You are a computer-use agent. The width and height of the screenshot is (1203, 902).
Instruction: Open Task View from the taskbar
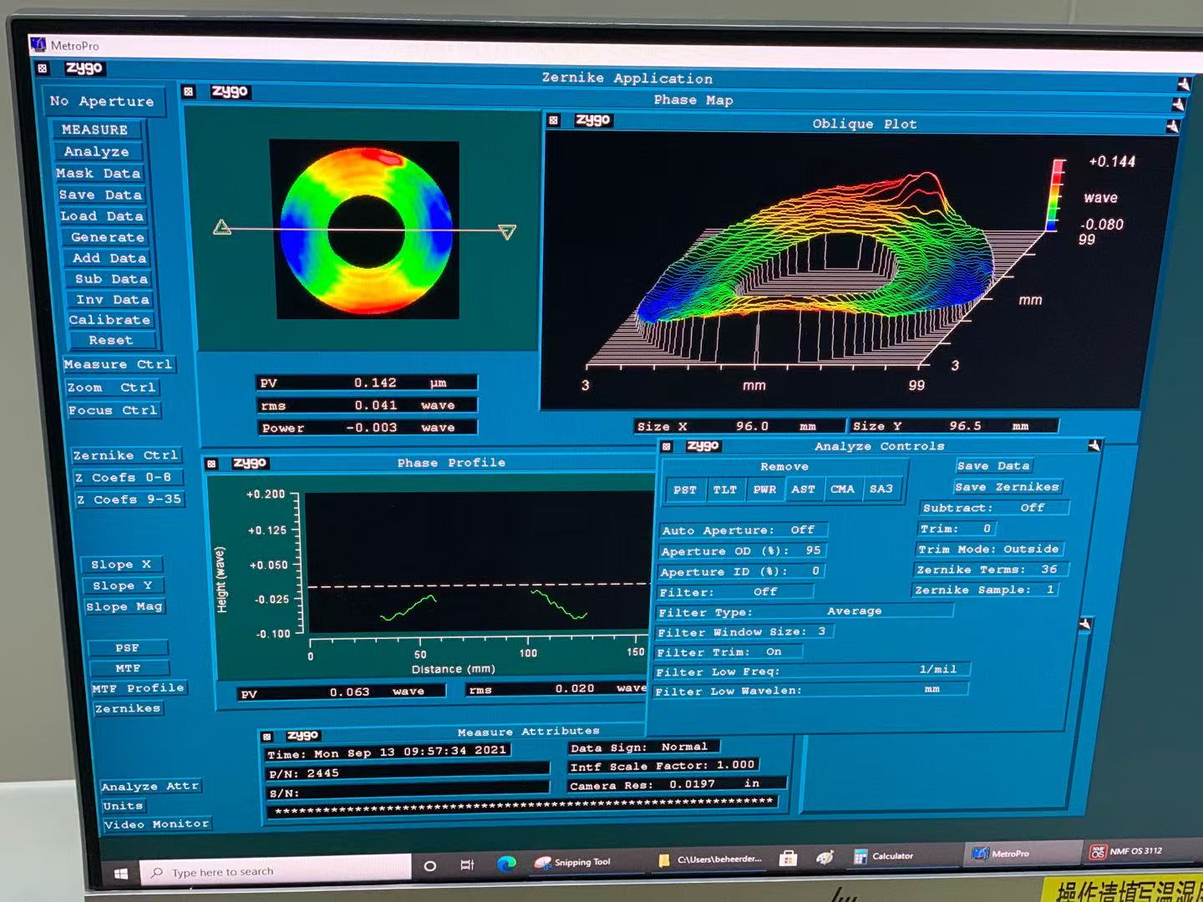(x=468, y=865)
